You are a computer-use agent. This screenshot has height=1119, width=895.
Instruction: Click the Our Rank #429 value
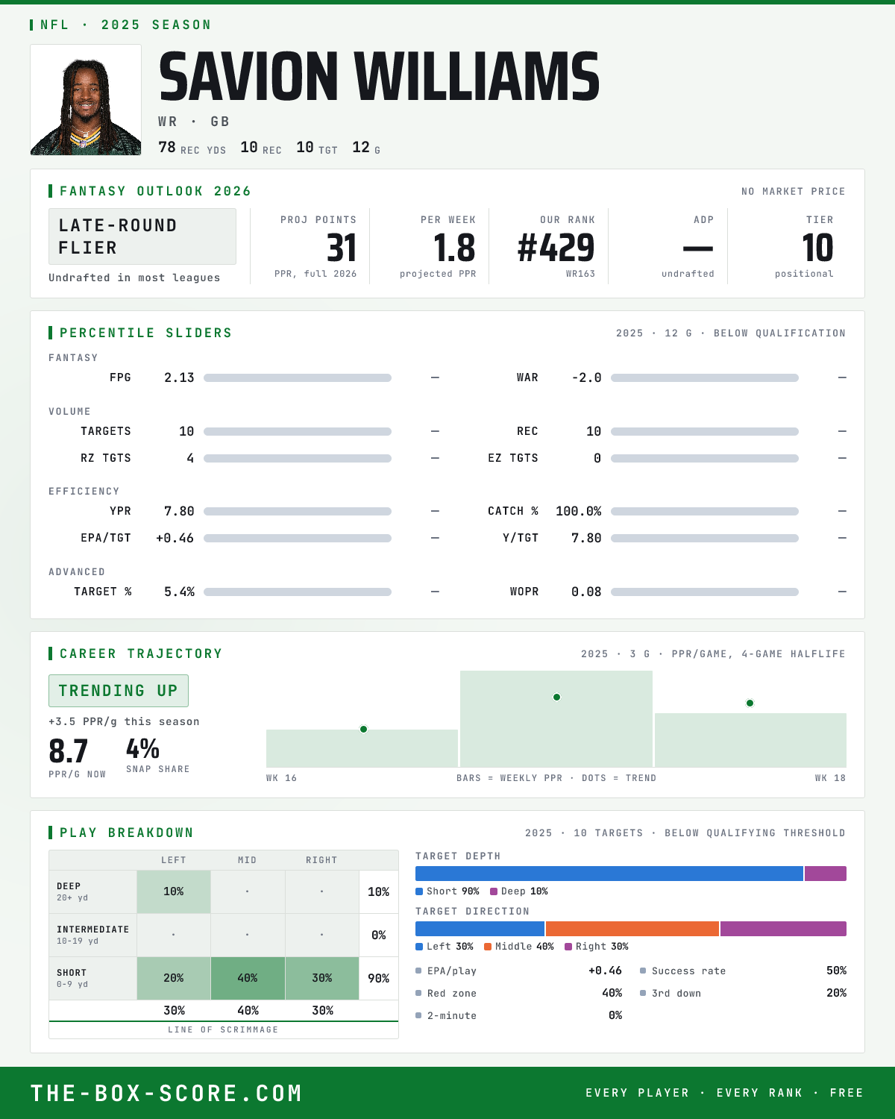556,248
